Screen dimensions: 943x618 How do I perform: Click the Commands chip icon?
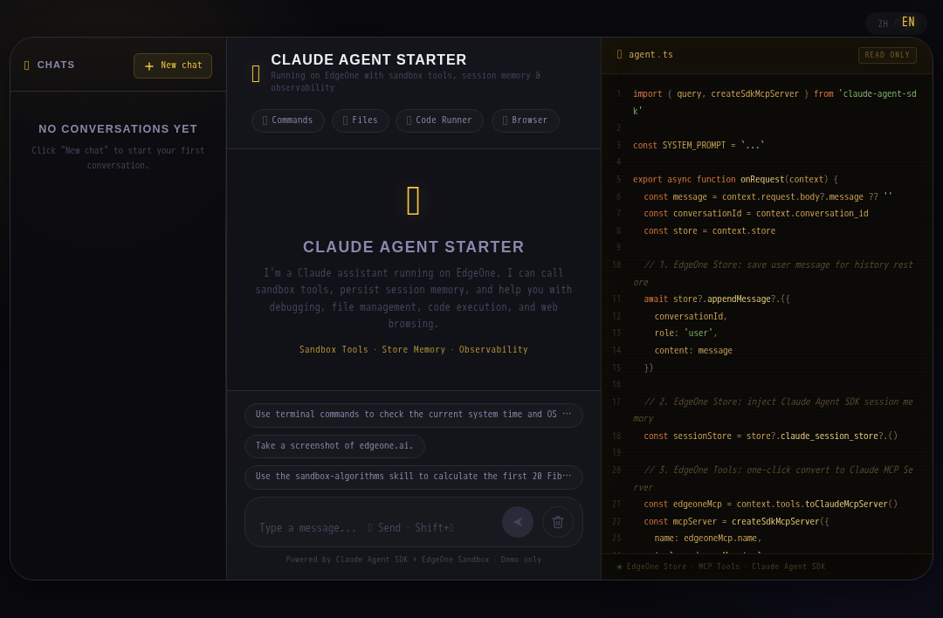click(x=265, y=120)
